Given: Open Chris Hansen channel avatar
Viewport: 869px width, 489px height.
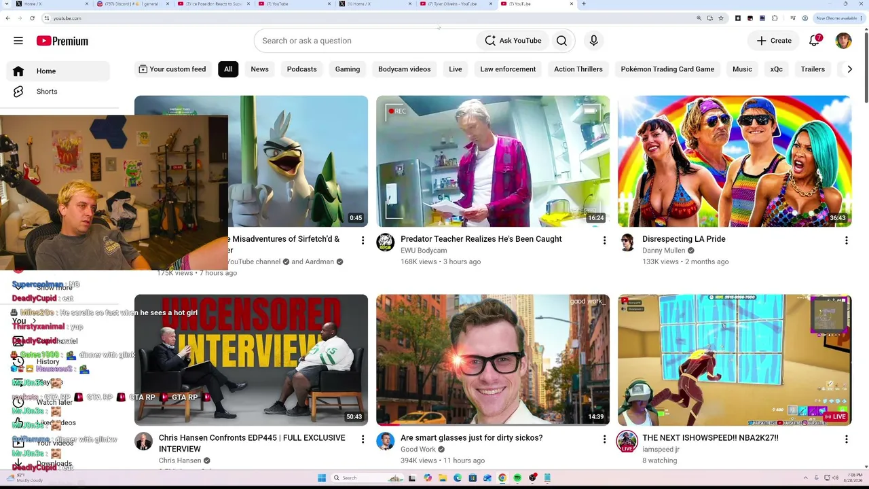Looking at the screenshot, I should [x=143, y=441].
